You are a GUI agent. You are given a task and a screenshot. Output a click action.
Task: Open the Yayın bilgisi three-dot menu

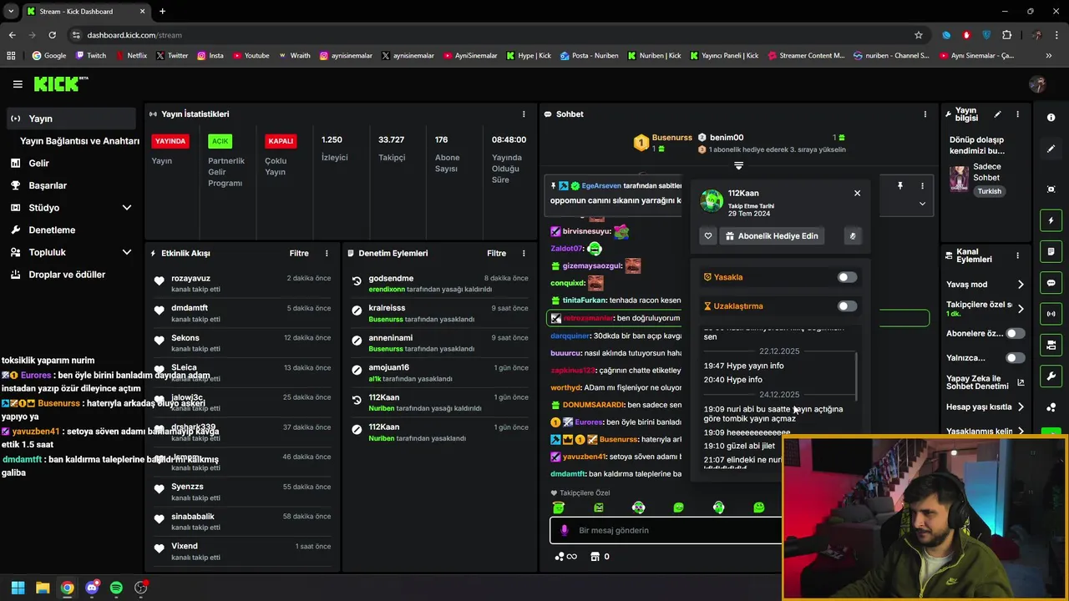1017,114
